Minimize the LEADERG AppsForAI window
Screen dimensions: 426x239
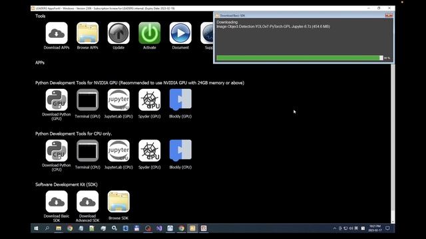click(369, 9)
